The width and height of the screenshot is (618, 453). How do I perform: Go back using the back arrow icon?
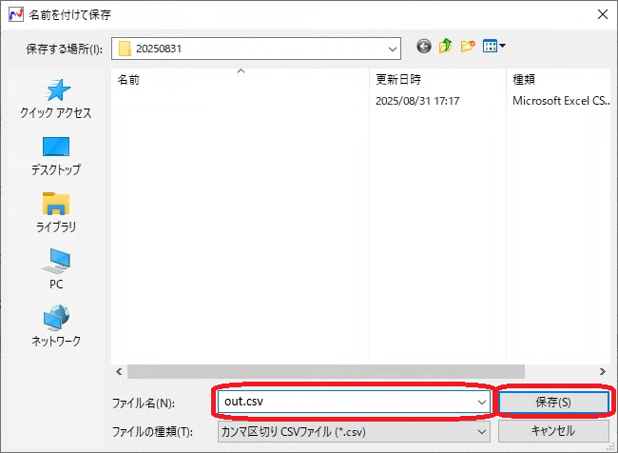[x=424, y=47]
